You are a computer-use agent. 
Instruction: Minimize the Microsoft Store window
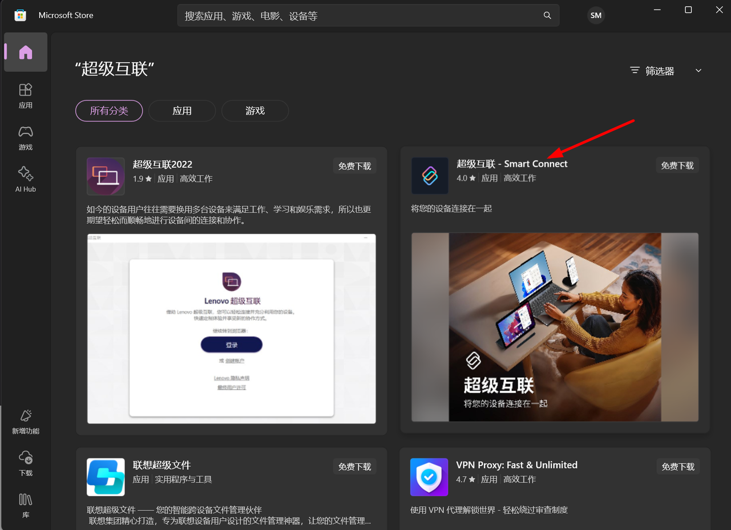pos(657,10)
